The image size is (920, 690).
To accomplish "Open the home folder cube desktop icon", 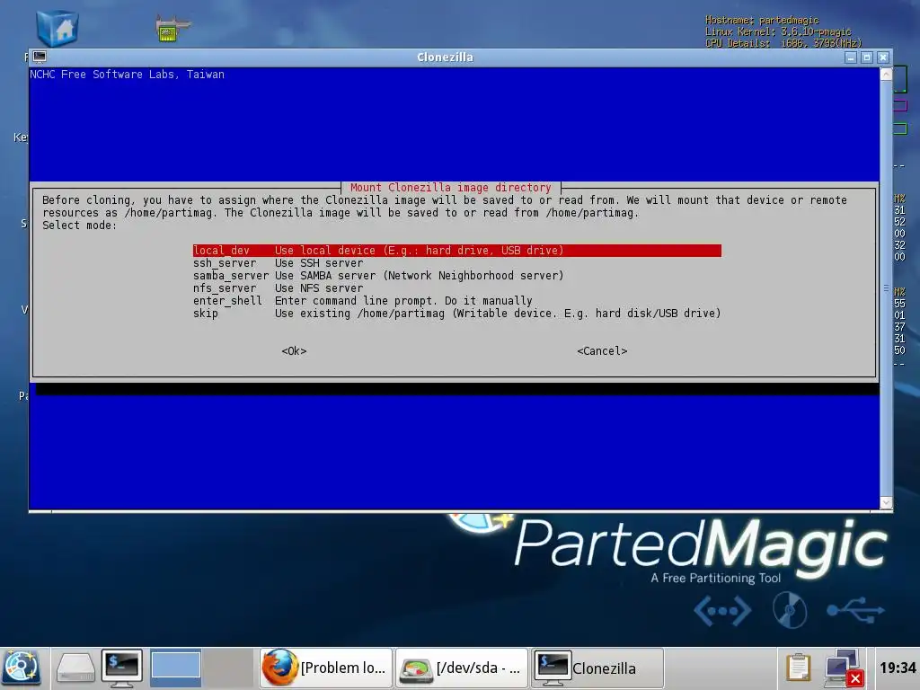I will pos(57,28).
